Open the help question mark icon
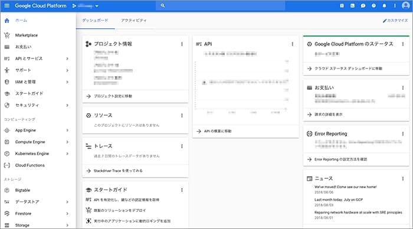Image resolution: width=413 pixels, height=229 pixels. click(373, 5)
